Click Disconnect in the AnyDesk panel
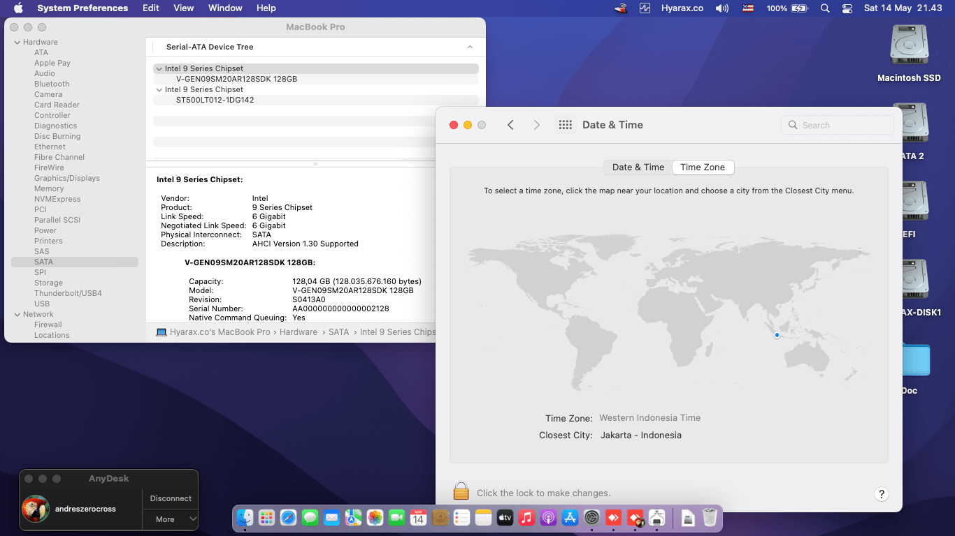 tap(171, 498)
